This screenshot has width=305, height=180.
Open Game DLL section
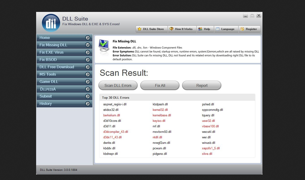pyautogui.click(x=64, y=82)
